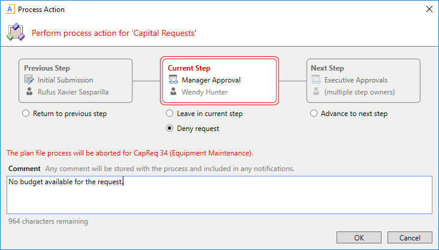
Task: Click the Manager Approval step icon
Action: pyautogui.click(x=173, y=80)
